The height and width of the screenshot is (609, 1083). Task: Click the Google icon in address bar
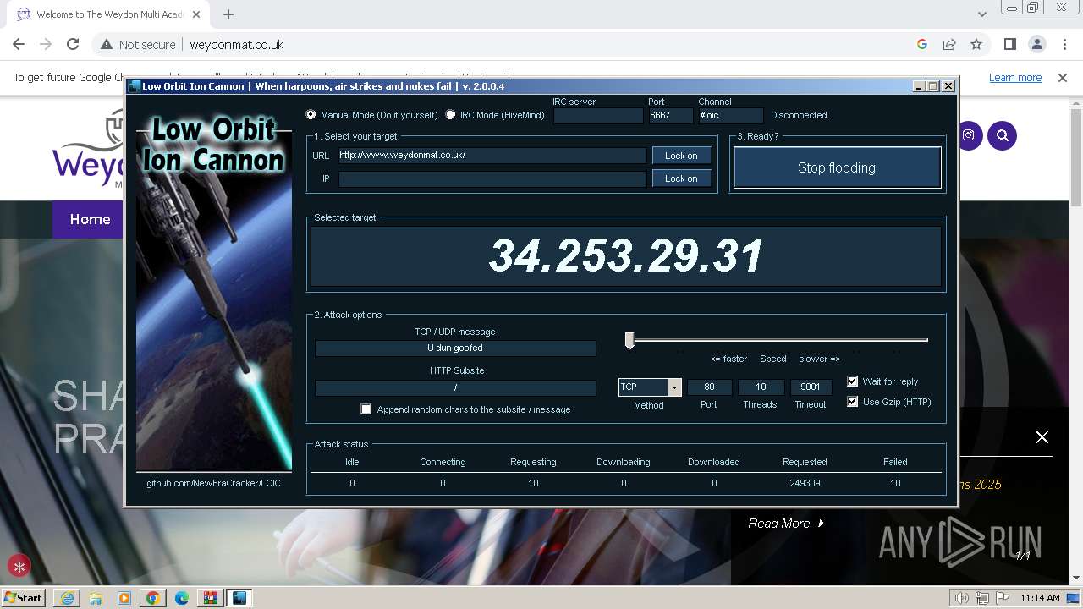pos(922,45)
